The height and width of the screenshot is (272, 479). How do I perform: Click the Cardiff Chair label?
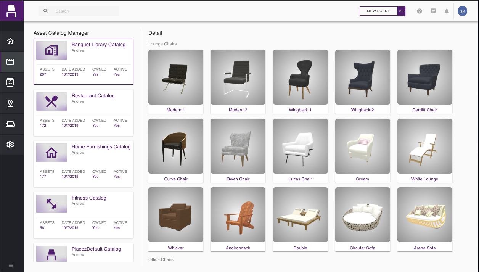425,110
